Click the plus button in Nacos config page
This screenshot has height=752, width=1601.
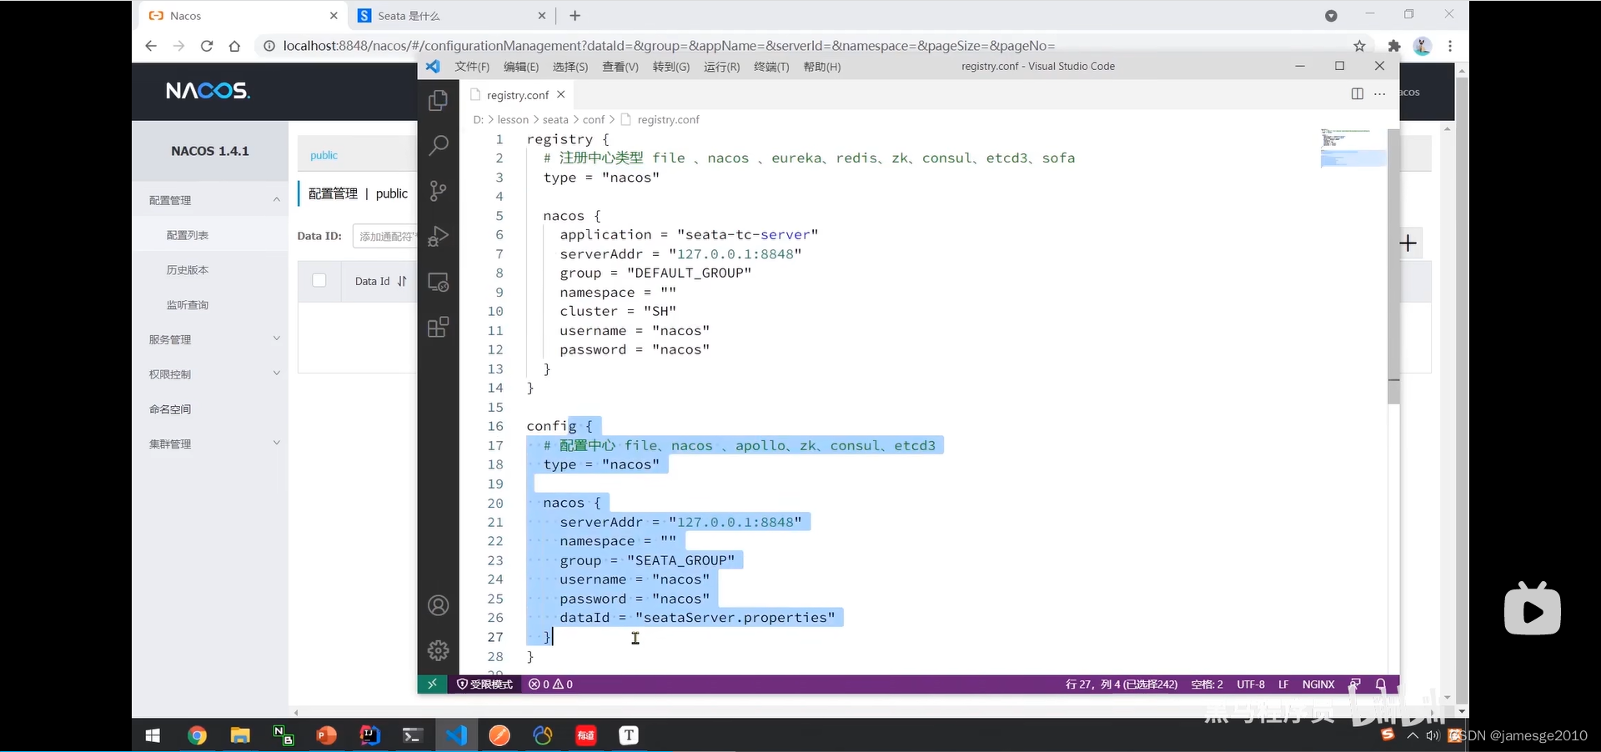point(1408,243)
